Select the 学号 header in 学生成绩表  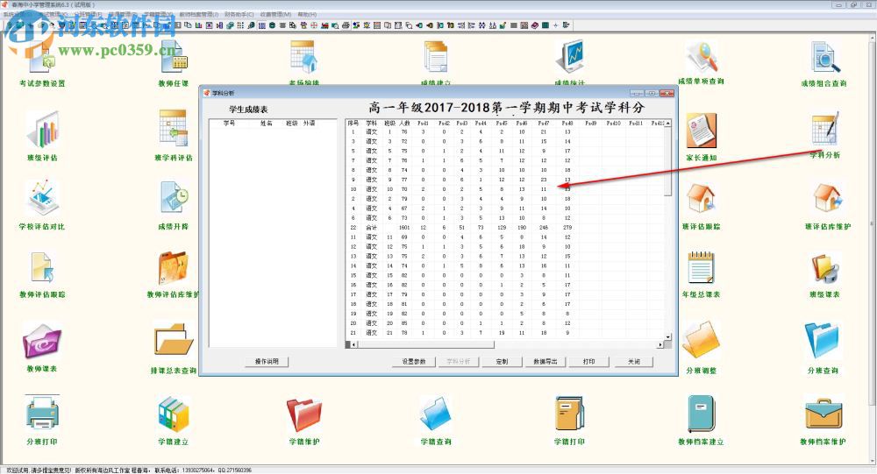point(229,123)
